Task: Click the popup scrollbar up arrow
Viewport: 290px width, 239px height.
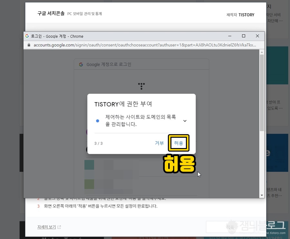Action: (262, 52)
